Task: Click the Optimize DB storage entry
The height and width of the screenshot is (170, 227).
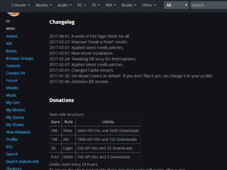Action: 79,82
